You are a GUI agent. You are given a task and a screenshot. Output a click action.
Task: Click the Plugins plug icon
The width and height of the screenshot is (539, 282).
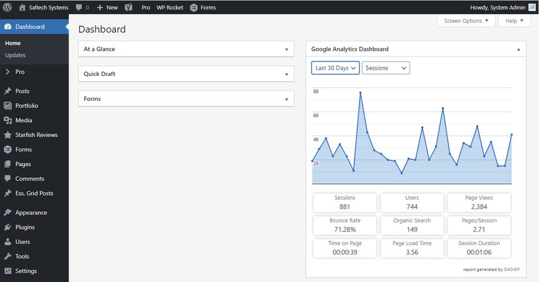click(x=8, y=227)
